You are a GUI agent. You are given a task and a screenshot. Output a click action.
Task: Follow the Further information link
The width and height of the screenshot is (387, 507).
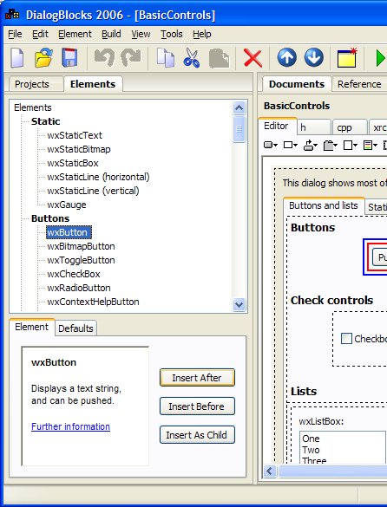pos(70,426)
